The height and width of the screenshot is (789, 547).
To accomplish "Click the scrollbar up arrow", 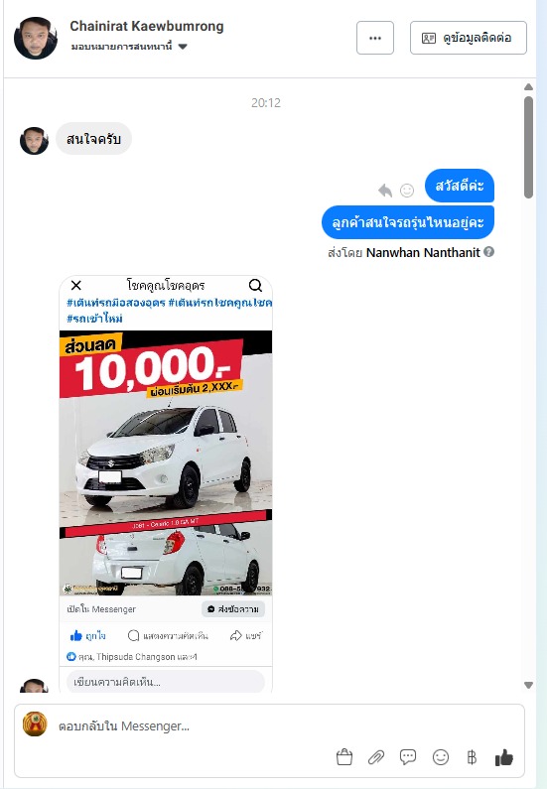I will click(x=528, y=87).
